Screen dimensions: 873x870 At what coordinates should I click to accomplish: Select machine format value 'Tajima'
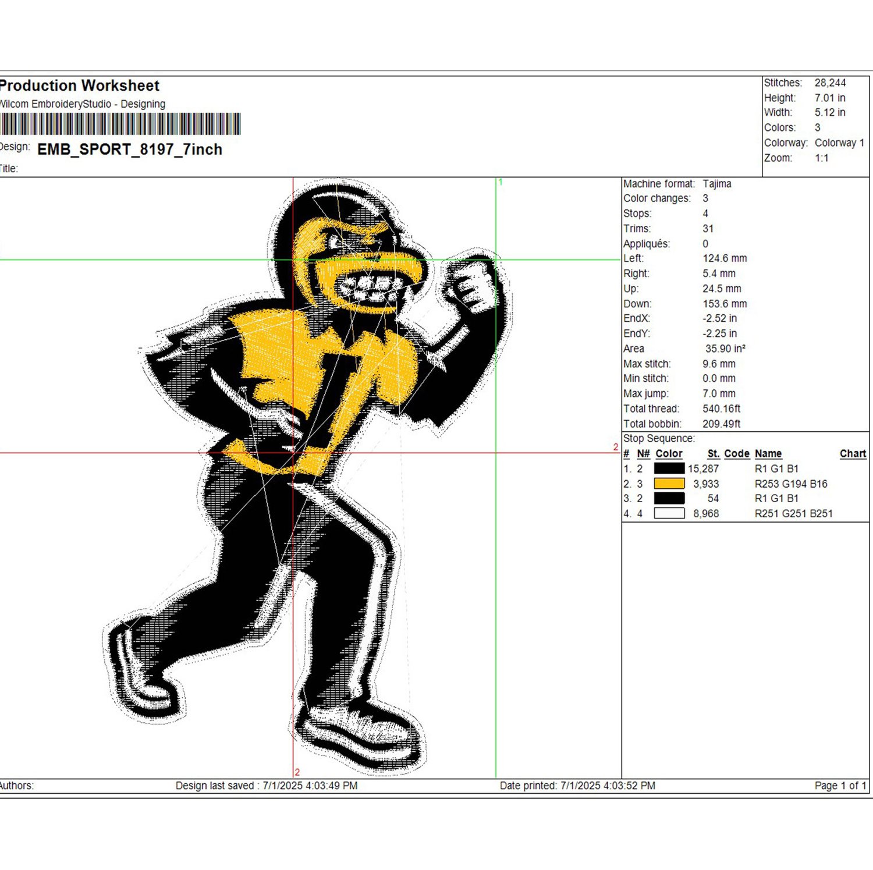pos(717,183)
